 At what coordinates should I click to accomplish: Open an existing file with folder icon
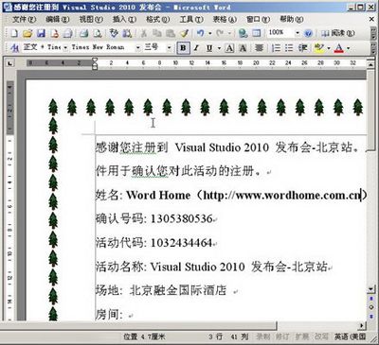pyautogui.click(x=27, y=33)
